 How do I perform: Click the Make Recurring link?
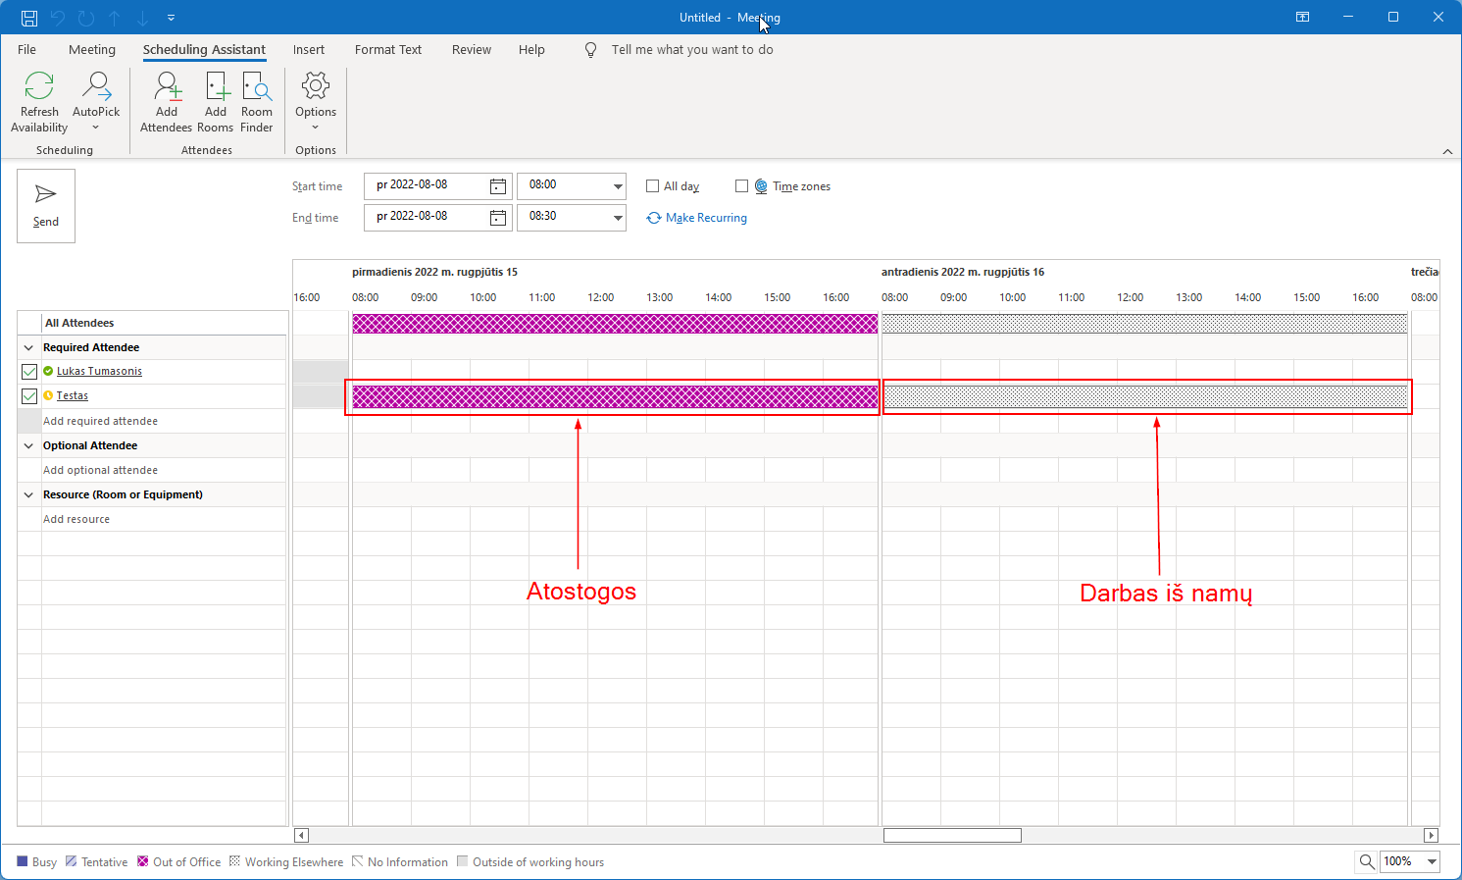point(706,218)
